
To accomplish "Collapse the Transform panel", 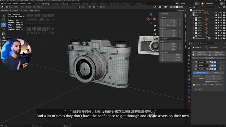I will (x=164, y=14).
